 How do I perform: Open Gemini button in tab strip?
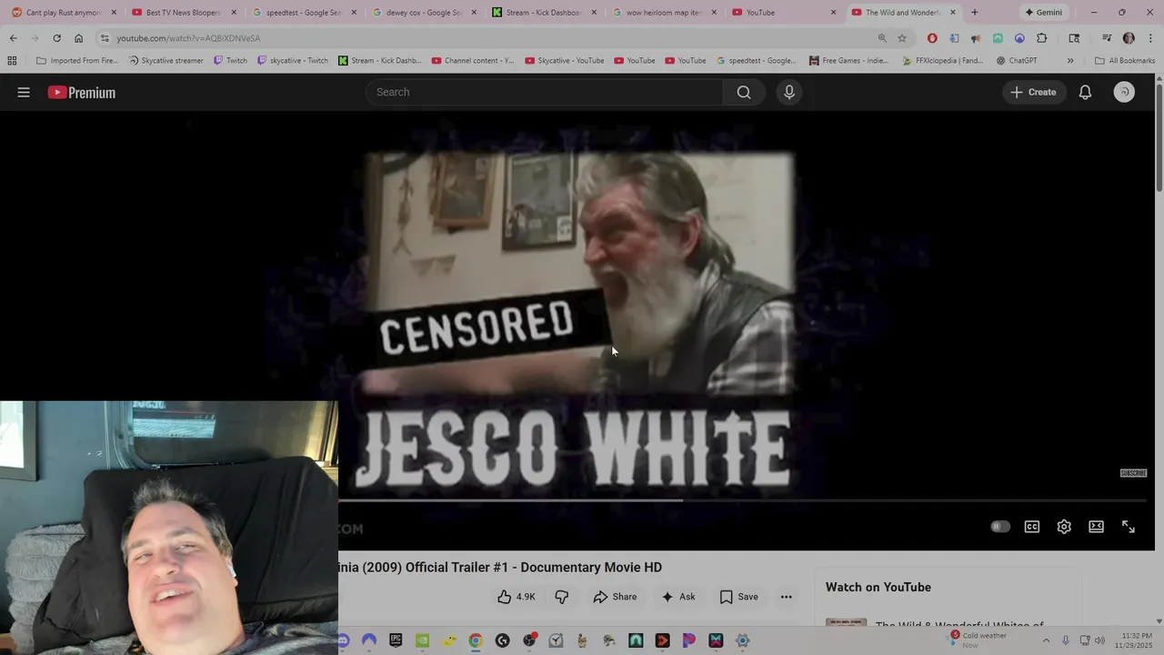(x=1043, y=13)
